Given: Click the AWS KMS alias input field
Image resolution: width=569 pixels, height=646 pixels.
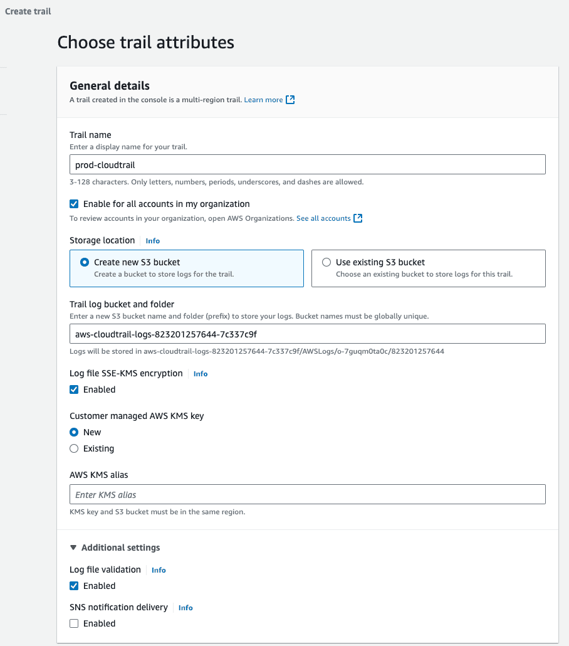Looking at the screenshot, I should coord(307,494).
